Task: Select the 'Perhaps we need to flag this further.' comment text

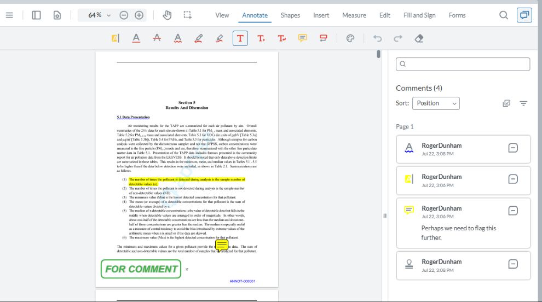Action: pos(458,233)
